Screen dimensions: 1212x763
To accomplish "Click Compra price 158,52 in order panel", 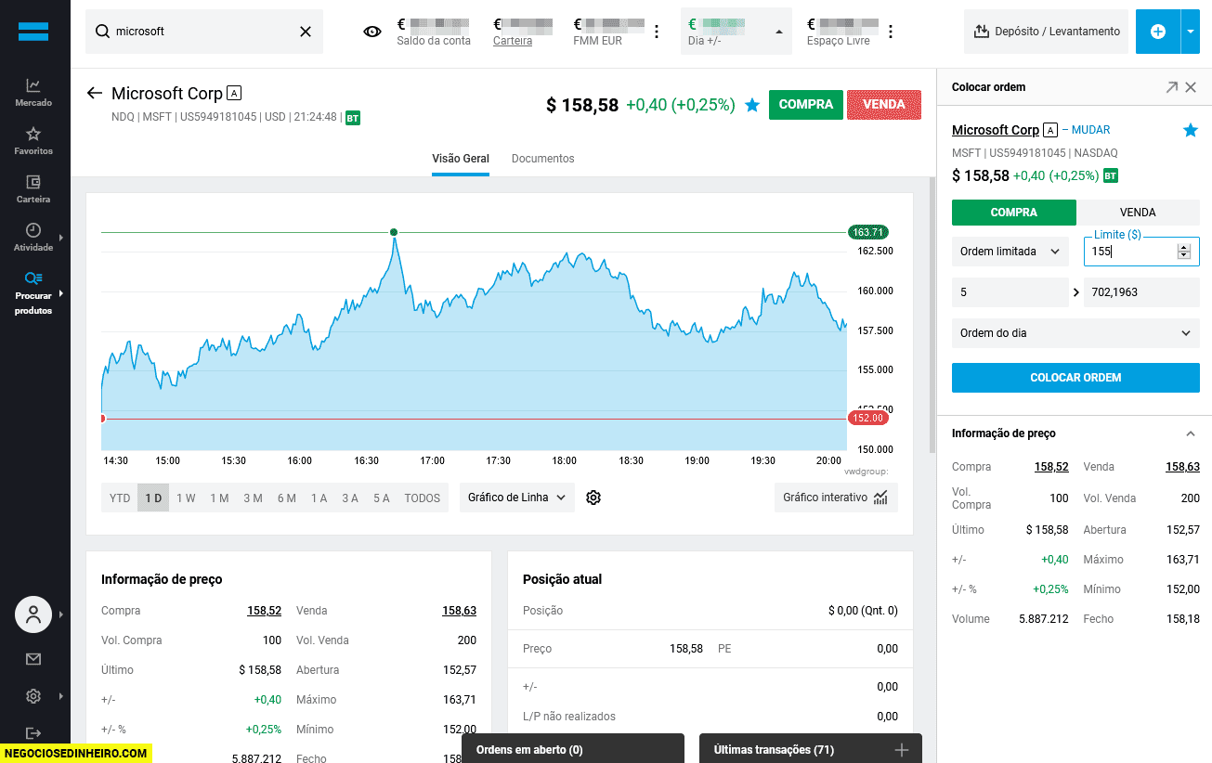I will 1051,467.
